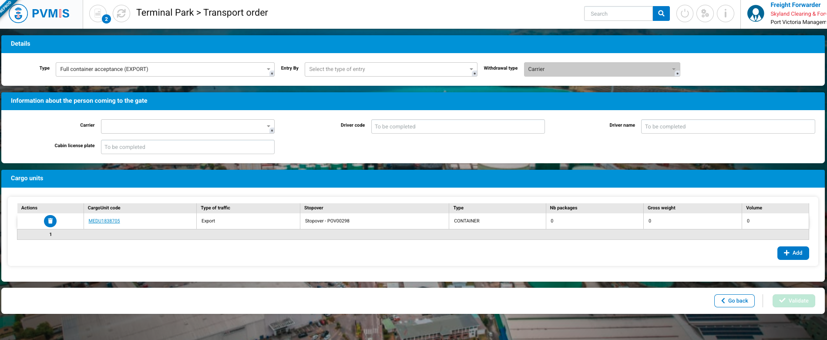Open cargo unit link MEDU1838705
This screenshot has height=340, width=827.
[104, 221]
